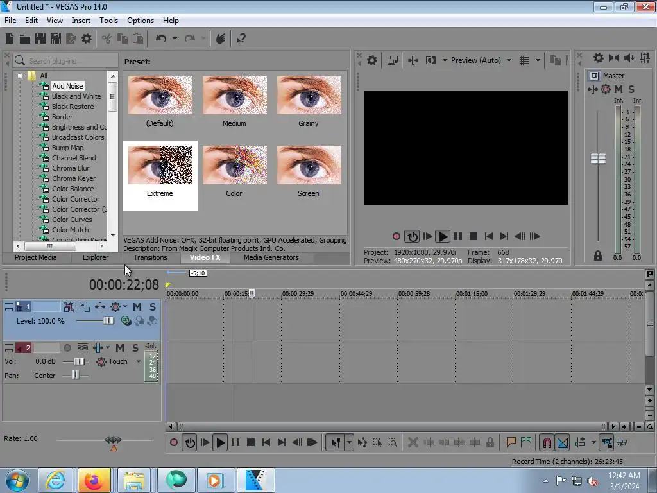Play from timeline transport bar
The height and width of the screenshot is (493, 657).
pos(220,442)
